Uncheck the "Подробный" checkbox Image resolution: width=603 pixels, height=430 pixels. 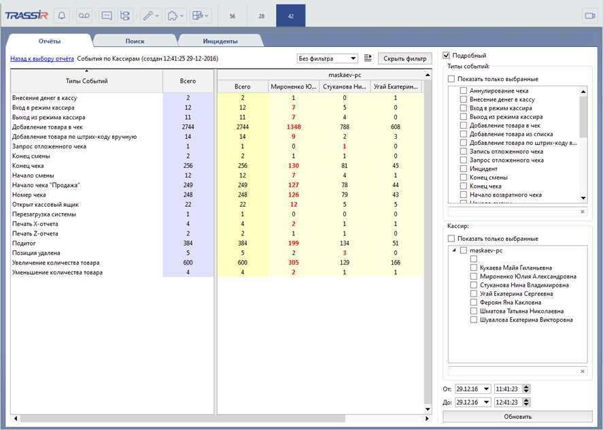point(446,56)
